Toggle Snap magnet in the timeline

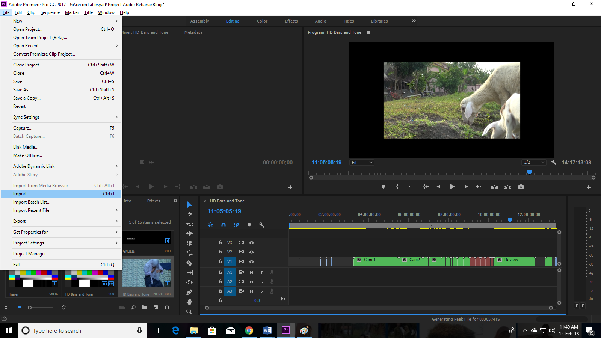[223, 225]
